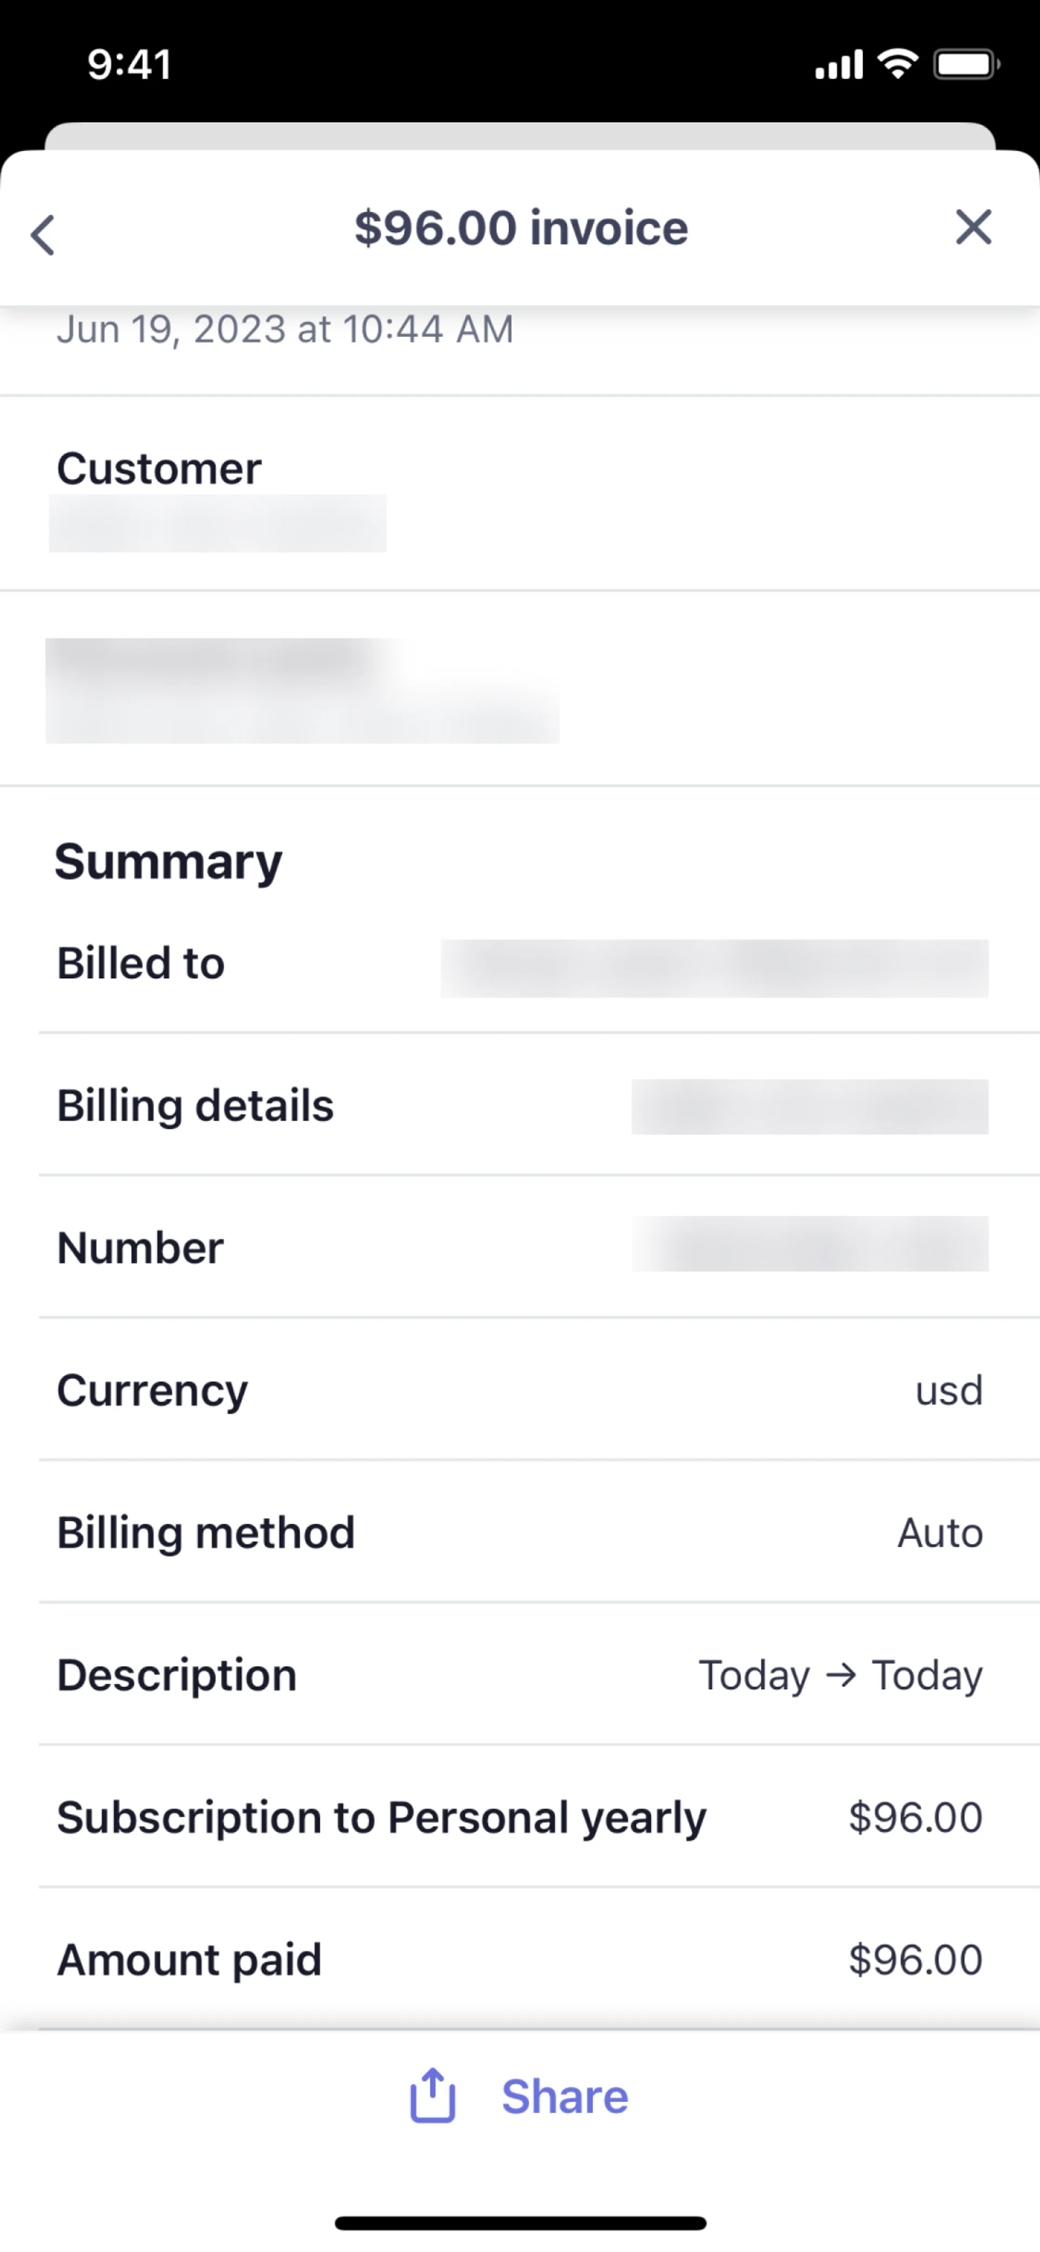
Task: Tap the battery status icon
Action: click(966, 64)
